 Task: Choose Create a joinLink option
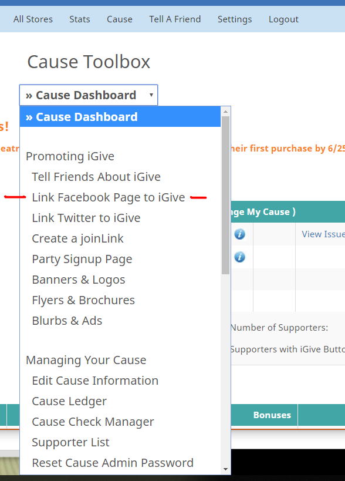click(x=77, y=238)
